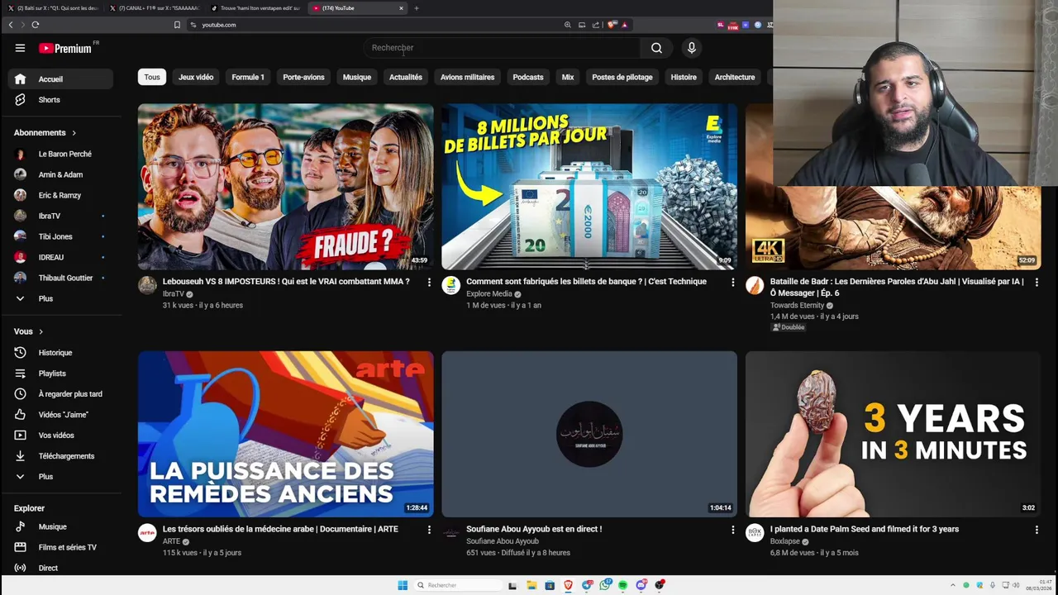The height and width of the screenshot is (595, 1058).
Task: Open Vos vidéos in sidebar
Action: click(x=60, y=436)
